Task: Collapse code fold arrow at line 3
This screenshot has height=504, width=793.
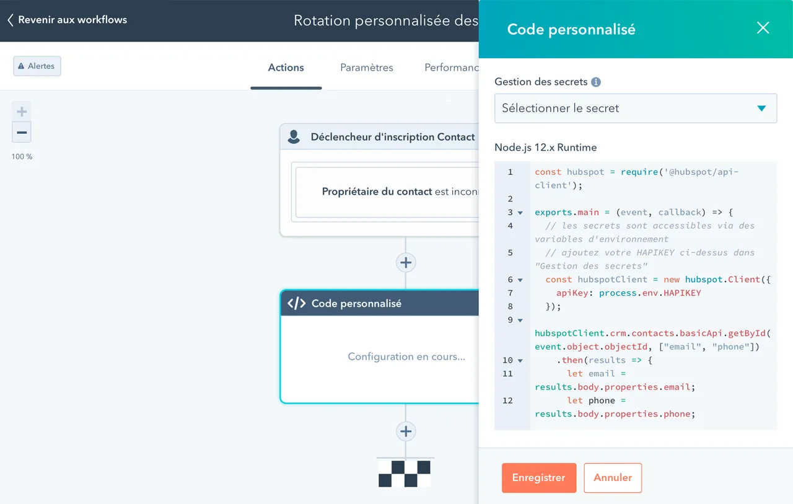Action: point(520,213)
